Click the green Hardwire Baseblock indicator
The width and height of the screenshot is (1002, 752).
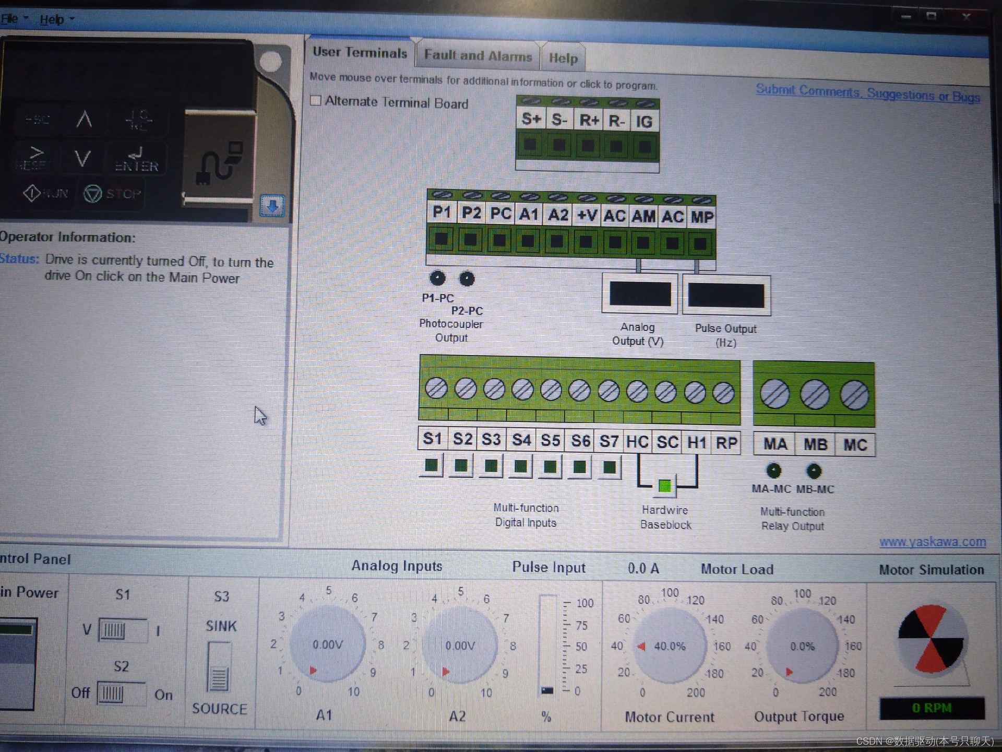[665, 487]
